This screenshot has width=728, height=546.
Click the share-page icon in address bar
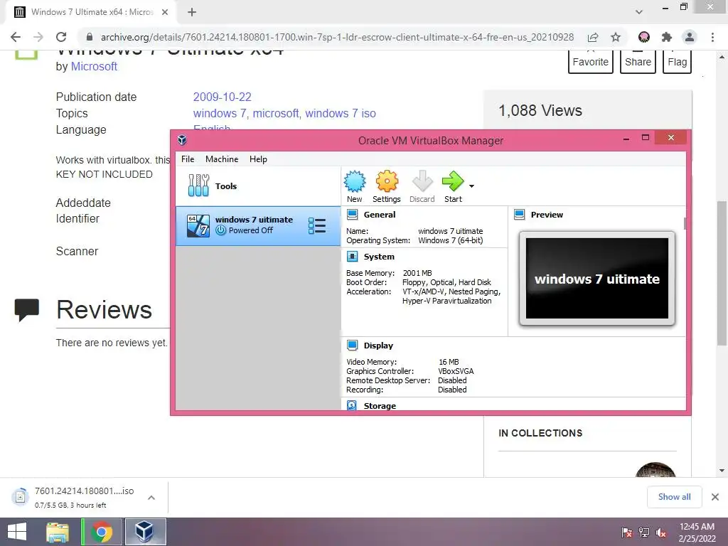593,37
